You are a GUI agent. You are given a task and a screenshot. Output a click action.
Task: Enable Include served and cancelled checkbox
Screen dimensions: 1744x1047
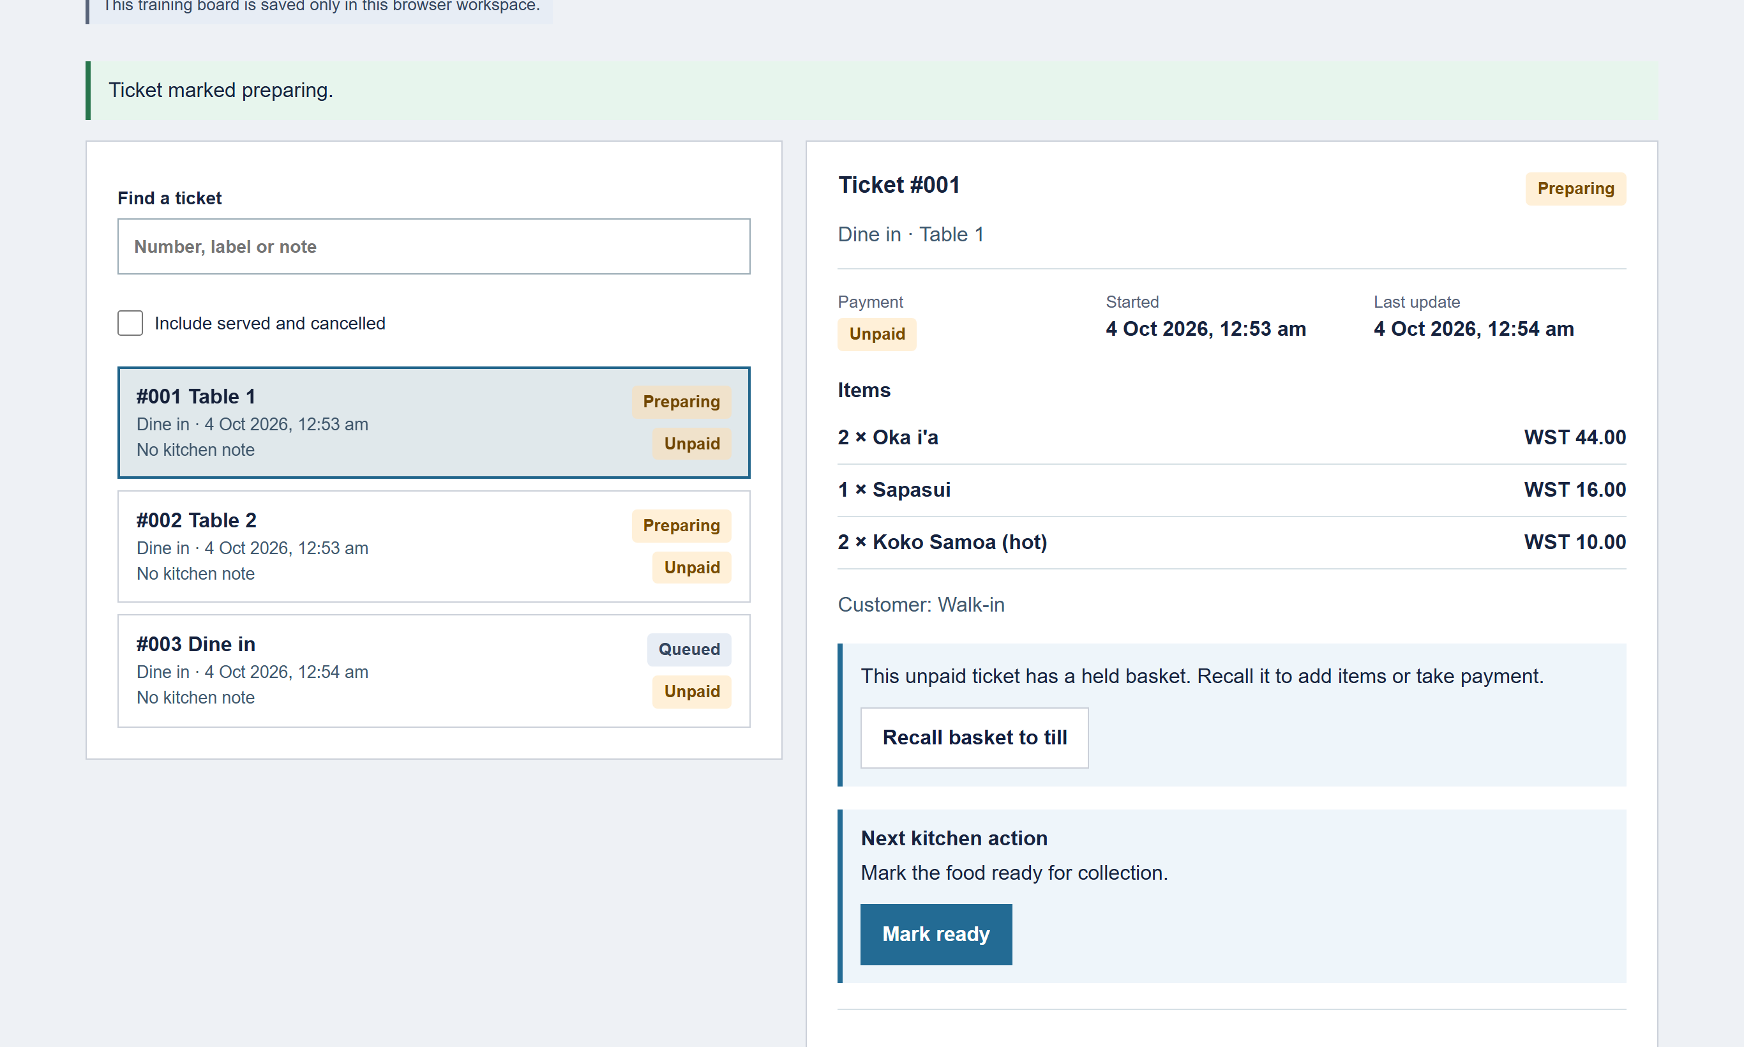point(130,323)
